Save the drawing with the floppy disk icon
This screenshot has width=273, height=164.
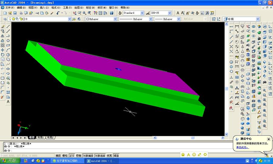pos(15,13)
